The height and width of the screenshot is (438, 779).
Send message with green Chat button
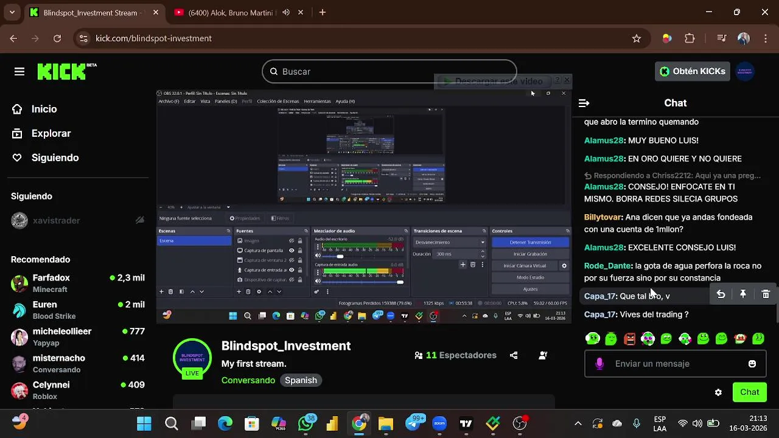[750, 392]
